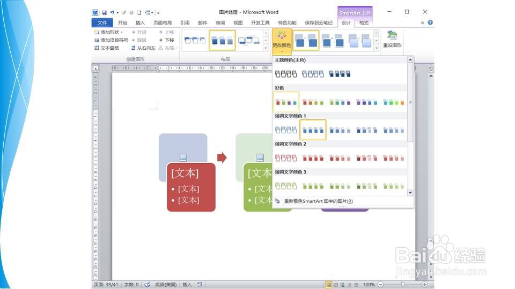Open the Word application icon menu
The image size is (515, 289).
[x=95, y=12]
